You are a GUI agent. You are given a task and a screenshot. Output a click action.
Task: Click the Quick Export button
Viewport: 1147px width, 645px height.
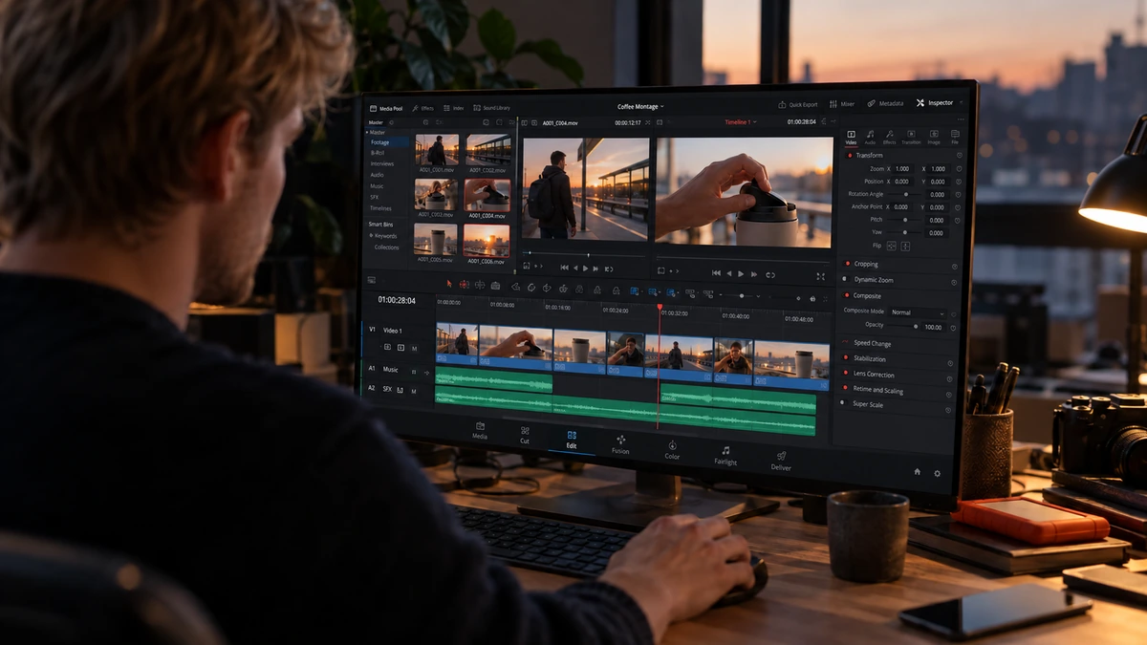coord(798,104)
